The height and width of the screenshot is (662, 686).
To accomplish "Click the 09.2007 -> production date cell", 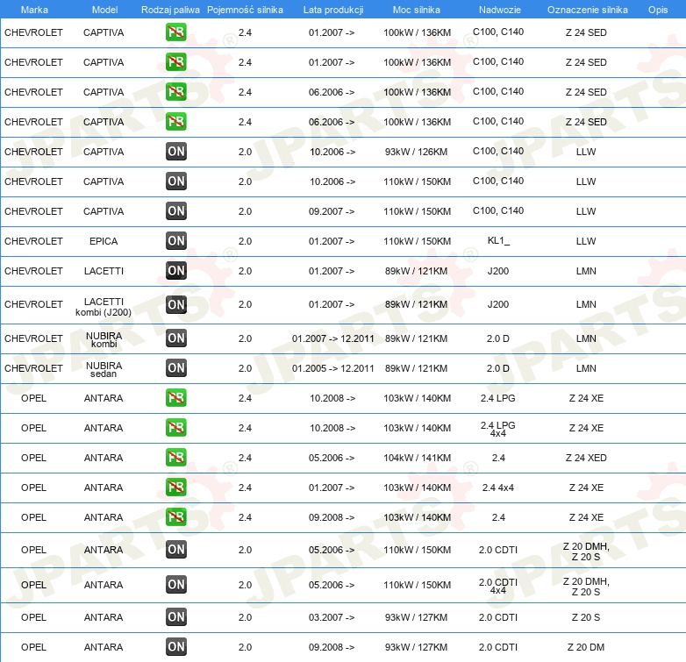I will click(332, 211).
